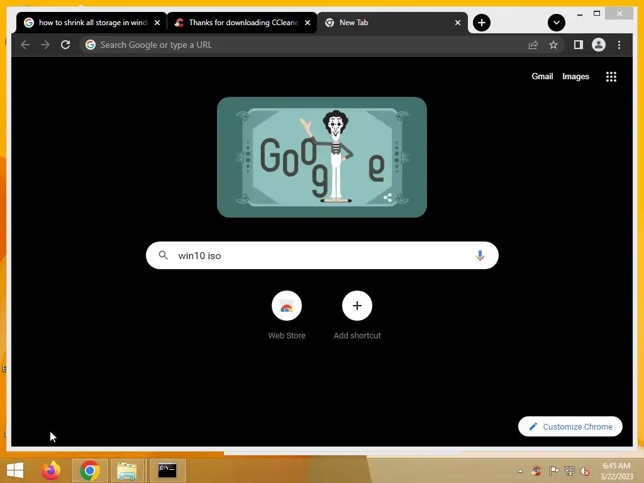The height and width of the screenshot is (483, 644).
Task: Switch to 'Thanks for downloading CCleaner' tab
Action: (x=241, y=23)
